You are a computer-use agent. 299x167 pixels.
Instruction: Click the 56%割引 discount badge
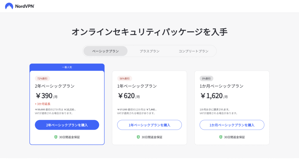click(124, 78)
